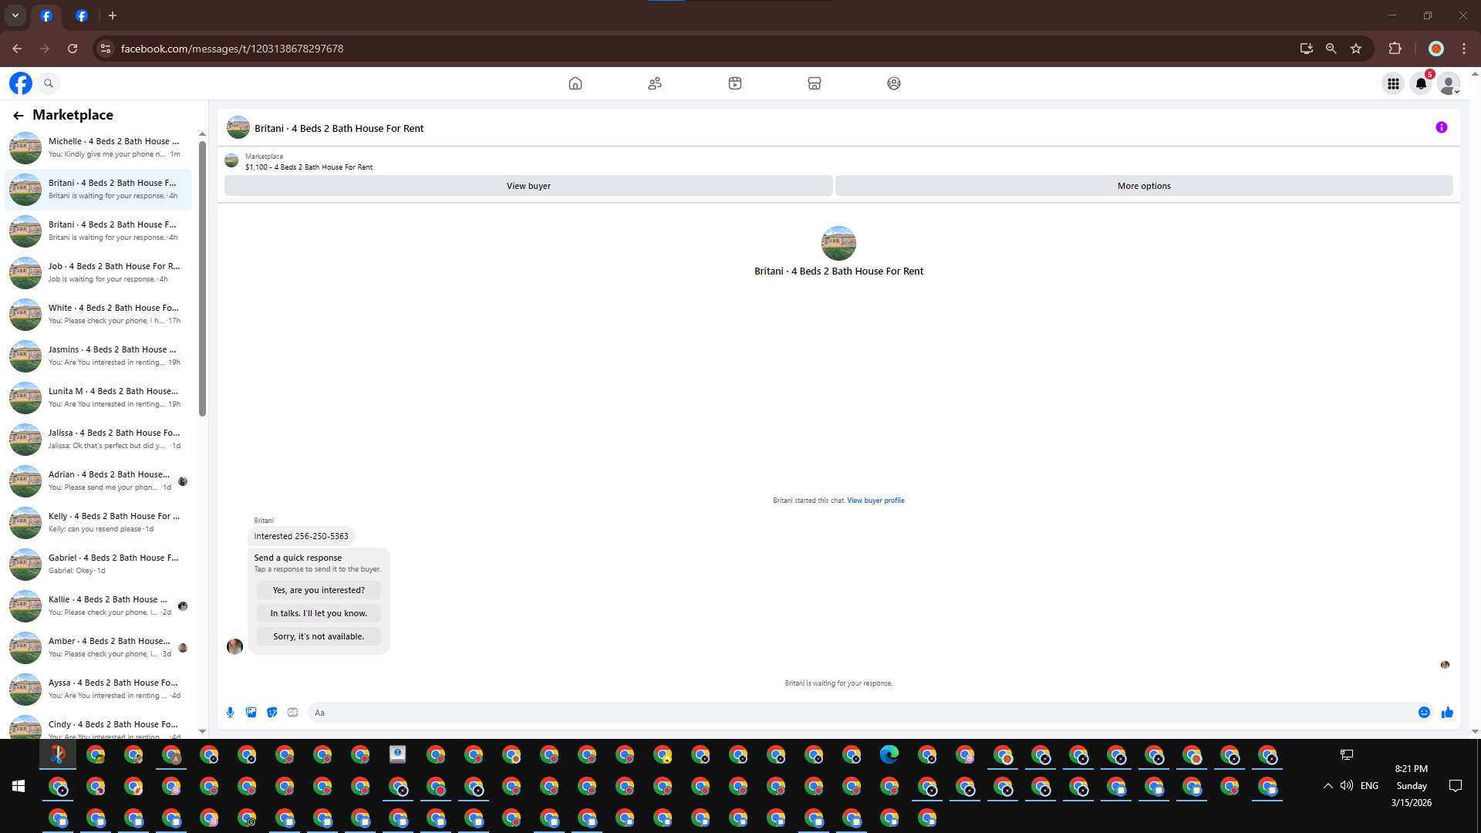
Task: Open Chrome profile avatar
Action: coord(1436,49)
